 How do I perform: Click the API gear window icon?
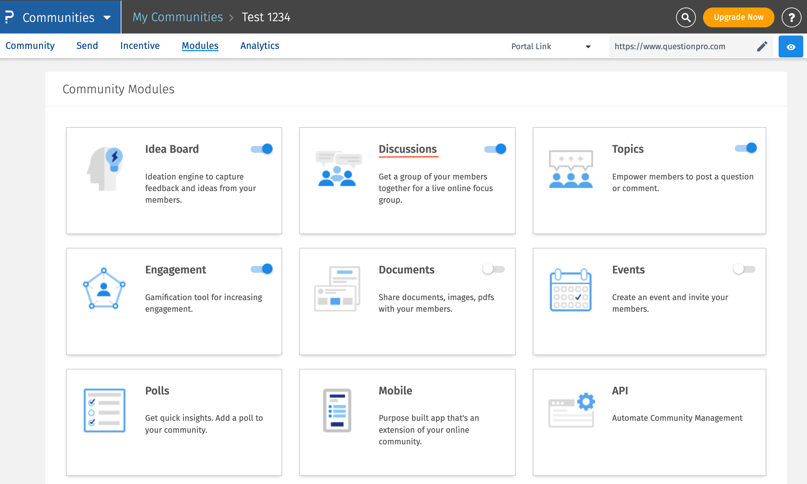(x=571, y=410)
